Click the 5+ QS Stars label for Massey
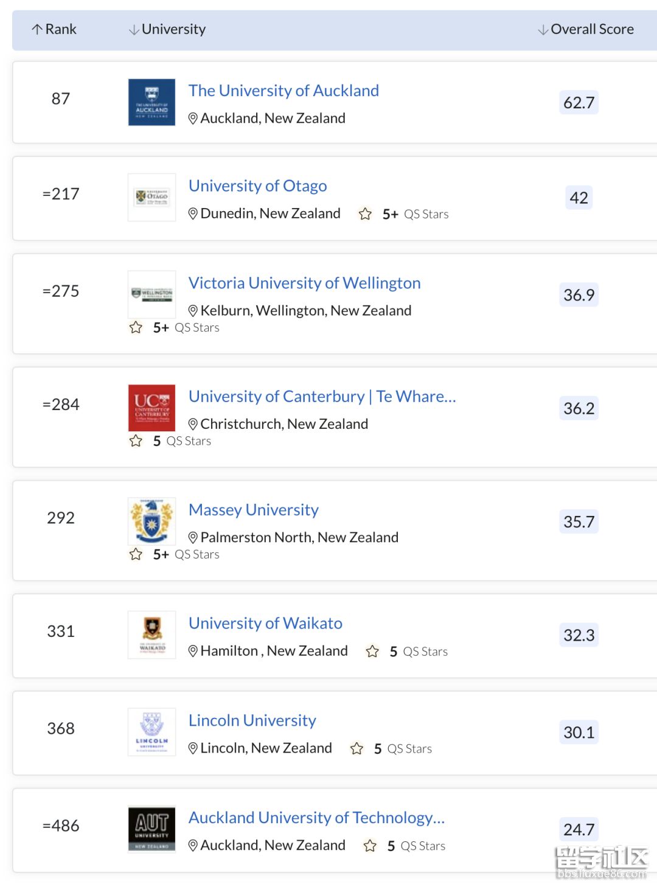Viewport: 657px width, 887px height. tap(186, 554)
